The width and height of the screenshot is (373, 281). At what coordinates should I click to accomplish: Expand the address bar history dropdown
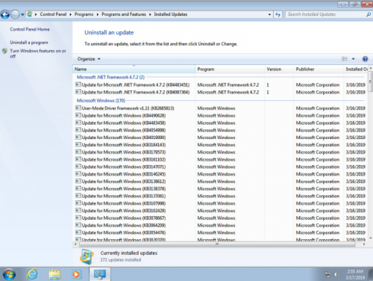[x=269, y=14]
